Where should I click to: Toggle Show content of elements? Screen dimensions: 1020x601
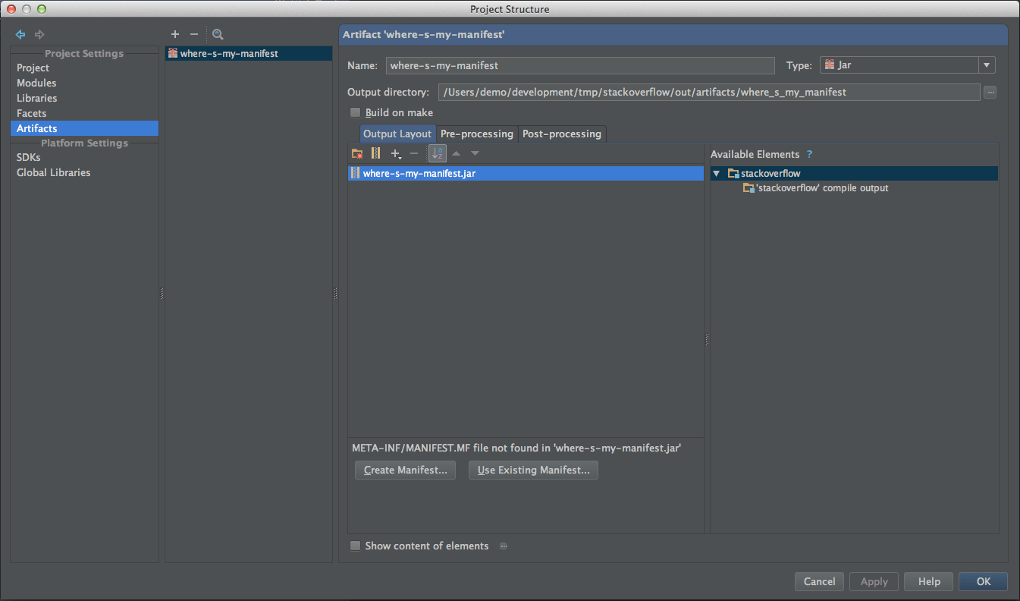click(x=355, y=546)
